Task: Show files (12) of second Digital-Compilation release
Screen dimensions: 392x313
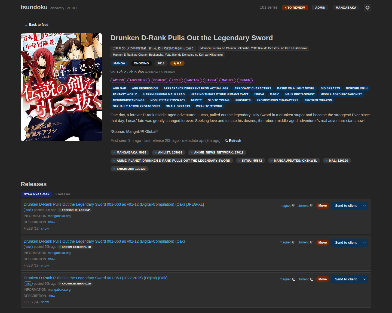Action: click(x=45, y=265)
